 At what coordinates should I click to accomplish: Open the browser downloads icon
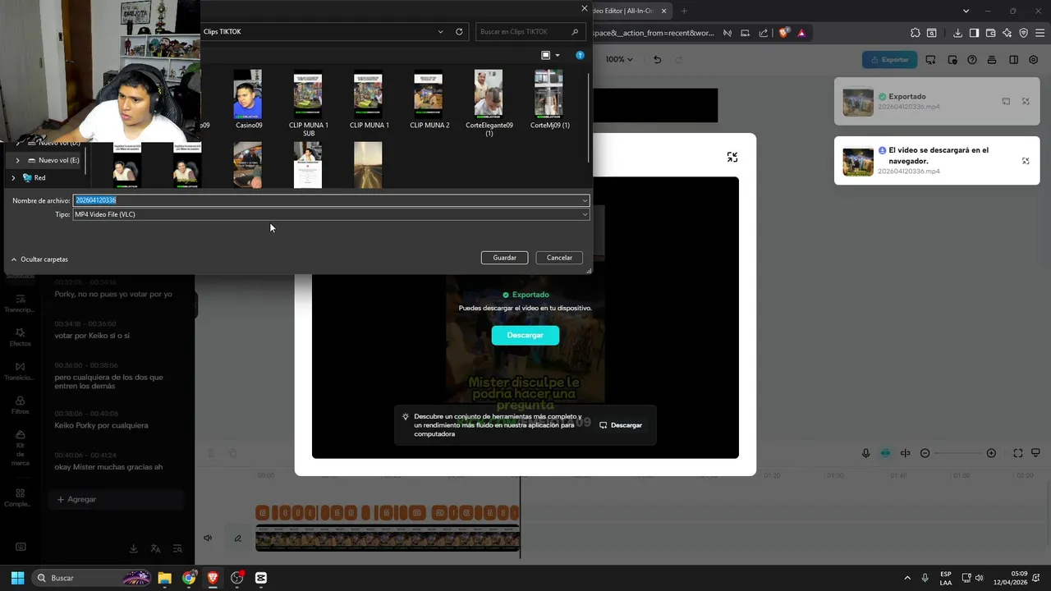point(957,33)
